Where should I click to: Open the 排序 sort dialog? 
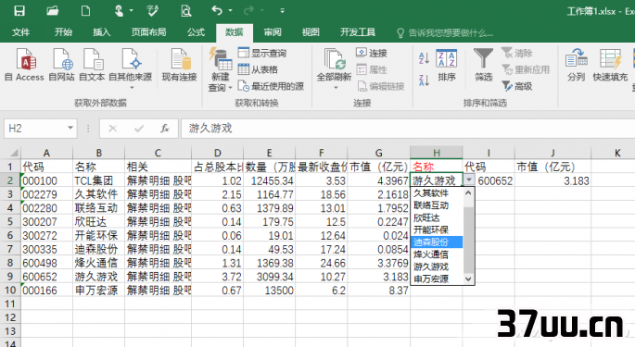pos(447,65)
